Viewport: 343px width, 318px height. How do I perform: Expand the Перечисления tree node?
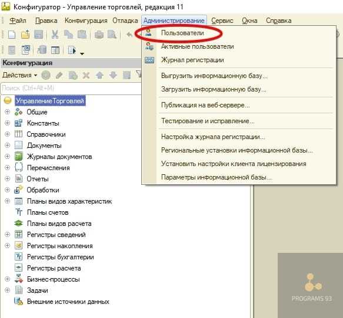pos(7,167)
